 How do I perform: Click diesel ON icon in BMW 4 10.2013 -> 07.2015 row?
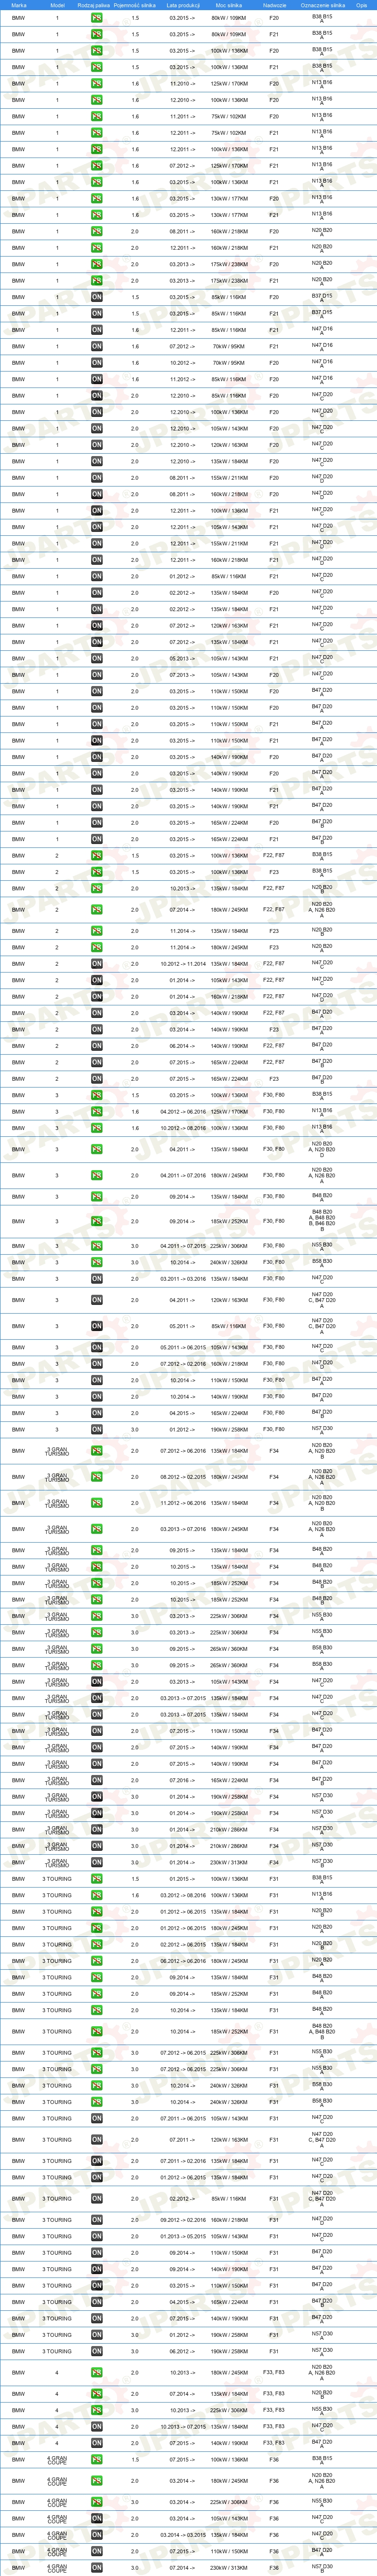[x=97, y=2427]
